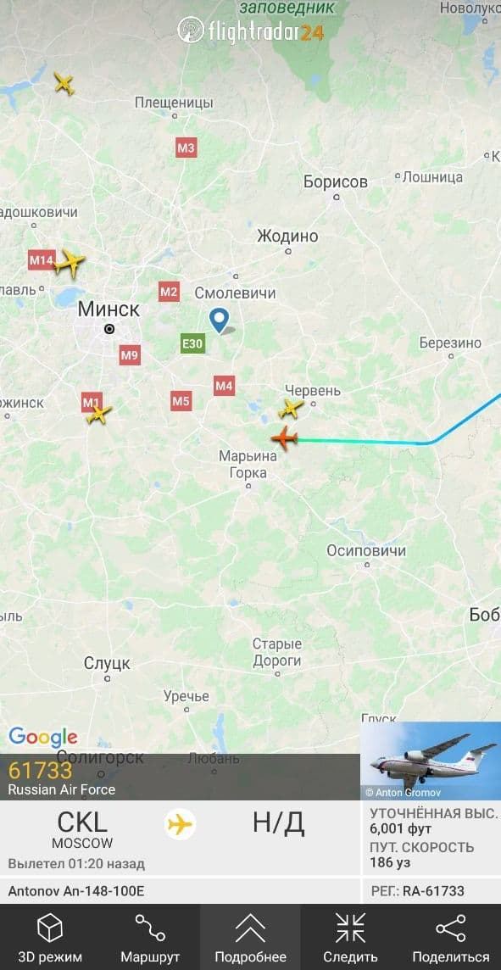The width and height of the screenshot is (501, 970).
Task: Click the Google logo on the map
Action: pos(42,737)
